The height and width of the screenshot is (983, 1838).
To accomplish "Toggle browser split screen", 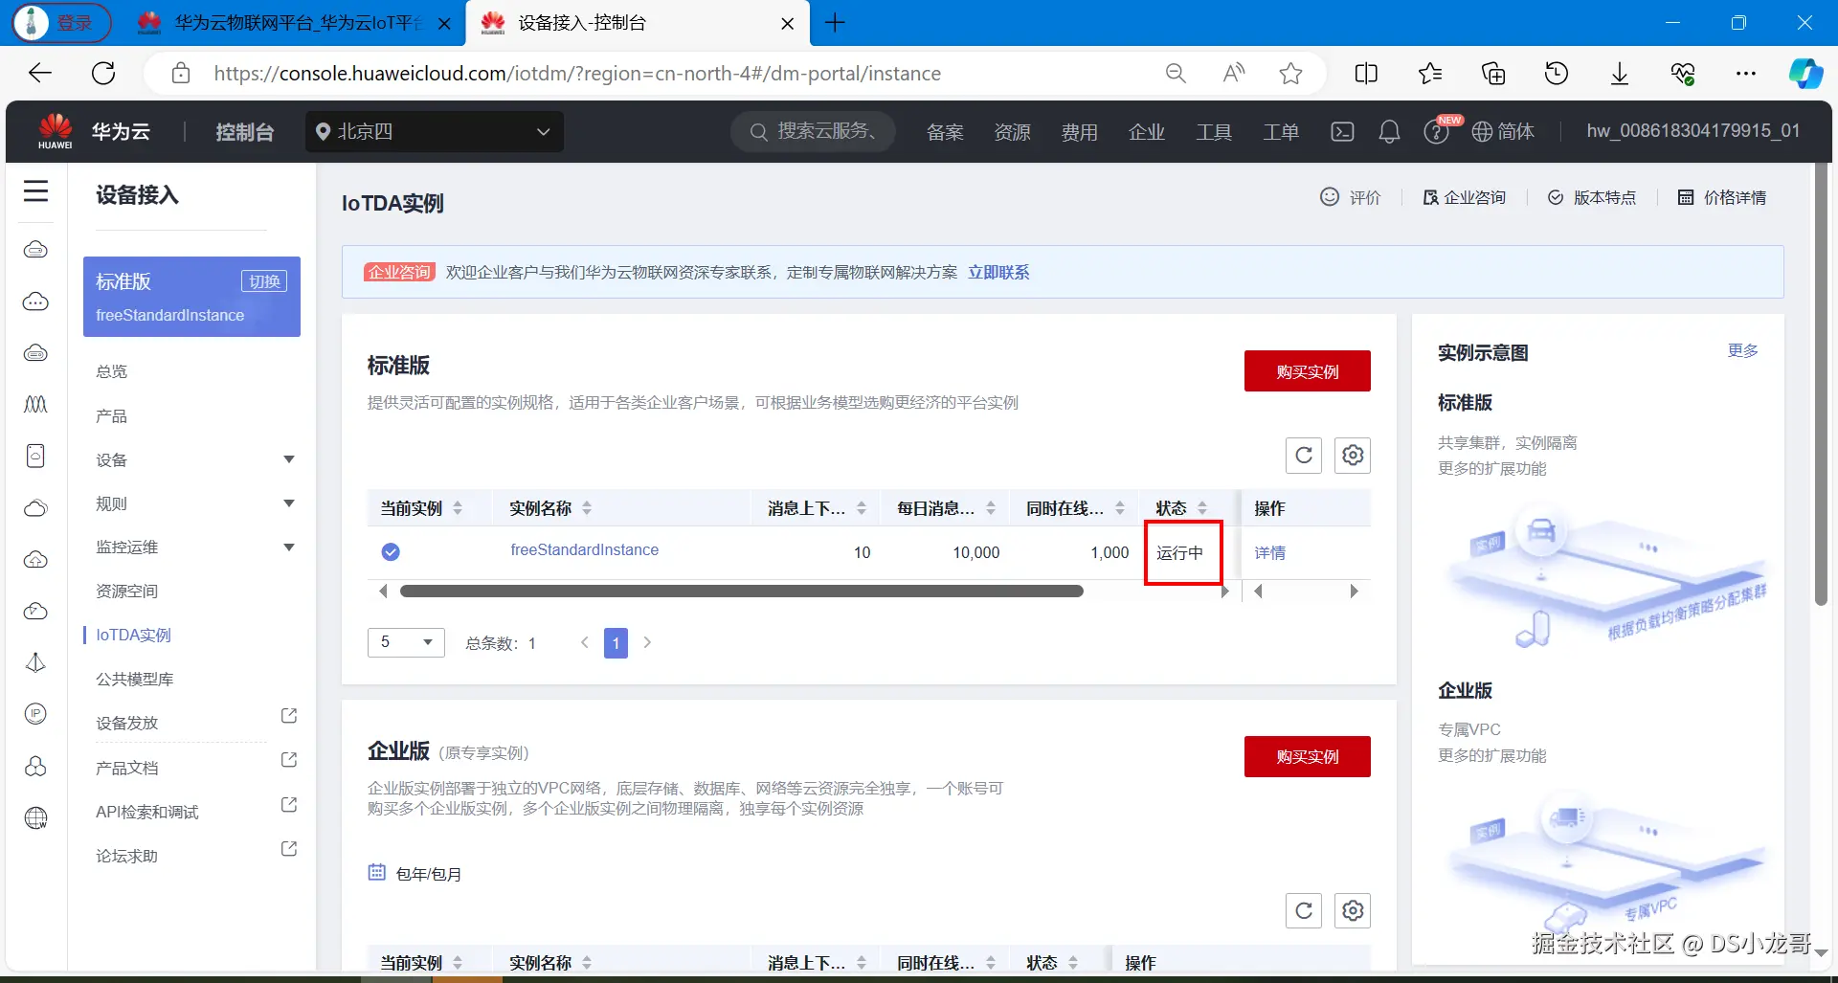I will click(1366, 74).
